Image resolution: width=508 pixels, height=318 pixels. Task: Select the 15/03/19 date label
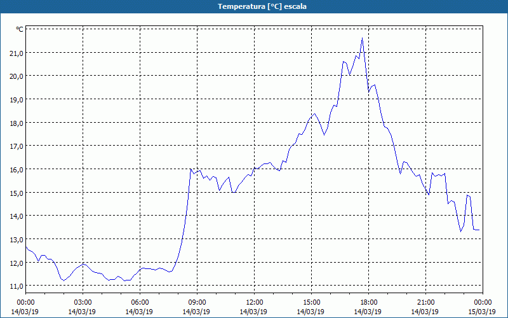482,312
